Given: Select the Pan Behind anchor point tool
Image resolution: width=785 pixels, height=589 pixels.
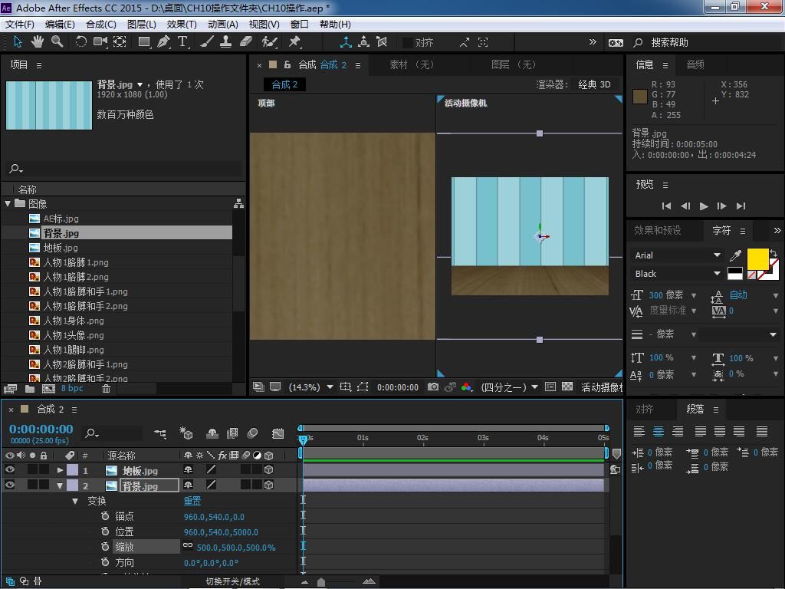Looking at the screenshot, I should tap(120, 42).
